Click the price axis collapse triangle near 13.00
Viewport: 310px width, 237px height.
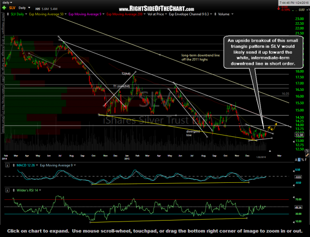coord(294,141)
